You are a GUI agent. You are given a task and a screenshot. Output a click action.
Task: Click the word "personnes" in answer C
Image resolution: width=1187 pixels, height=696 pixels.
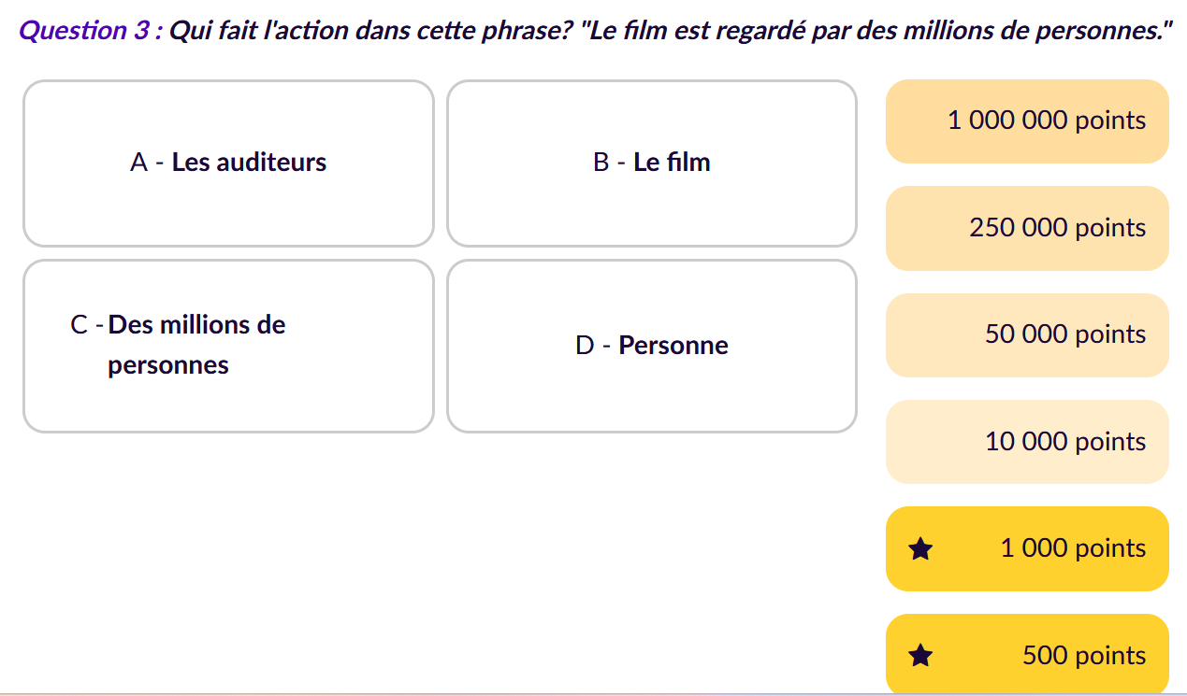168,365
